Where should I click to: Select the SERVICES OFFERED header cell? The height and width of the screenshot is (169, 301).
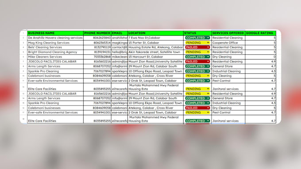click(x=228, y=33)
